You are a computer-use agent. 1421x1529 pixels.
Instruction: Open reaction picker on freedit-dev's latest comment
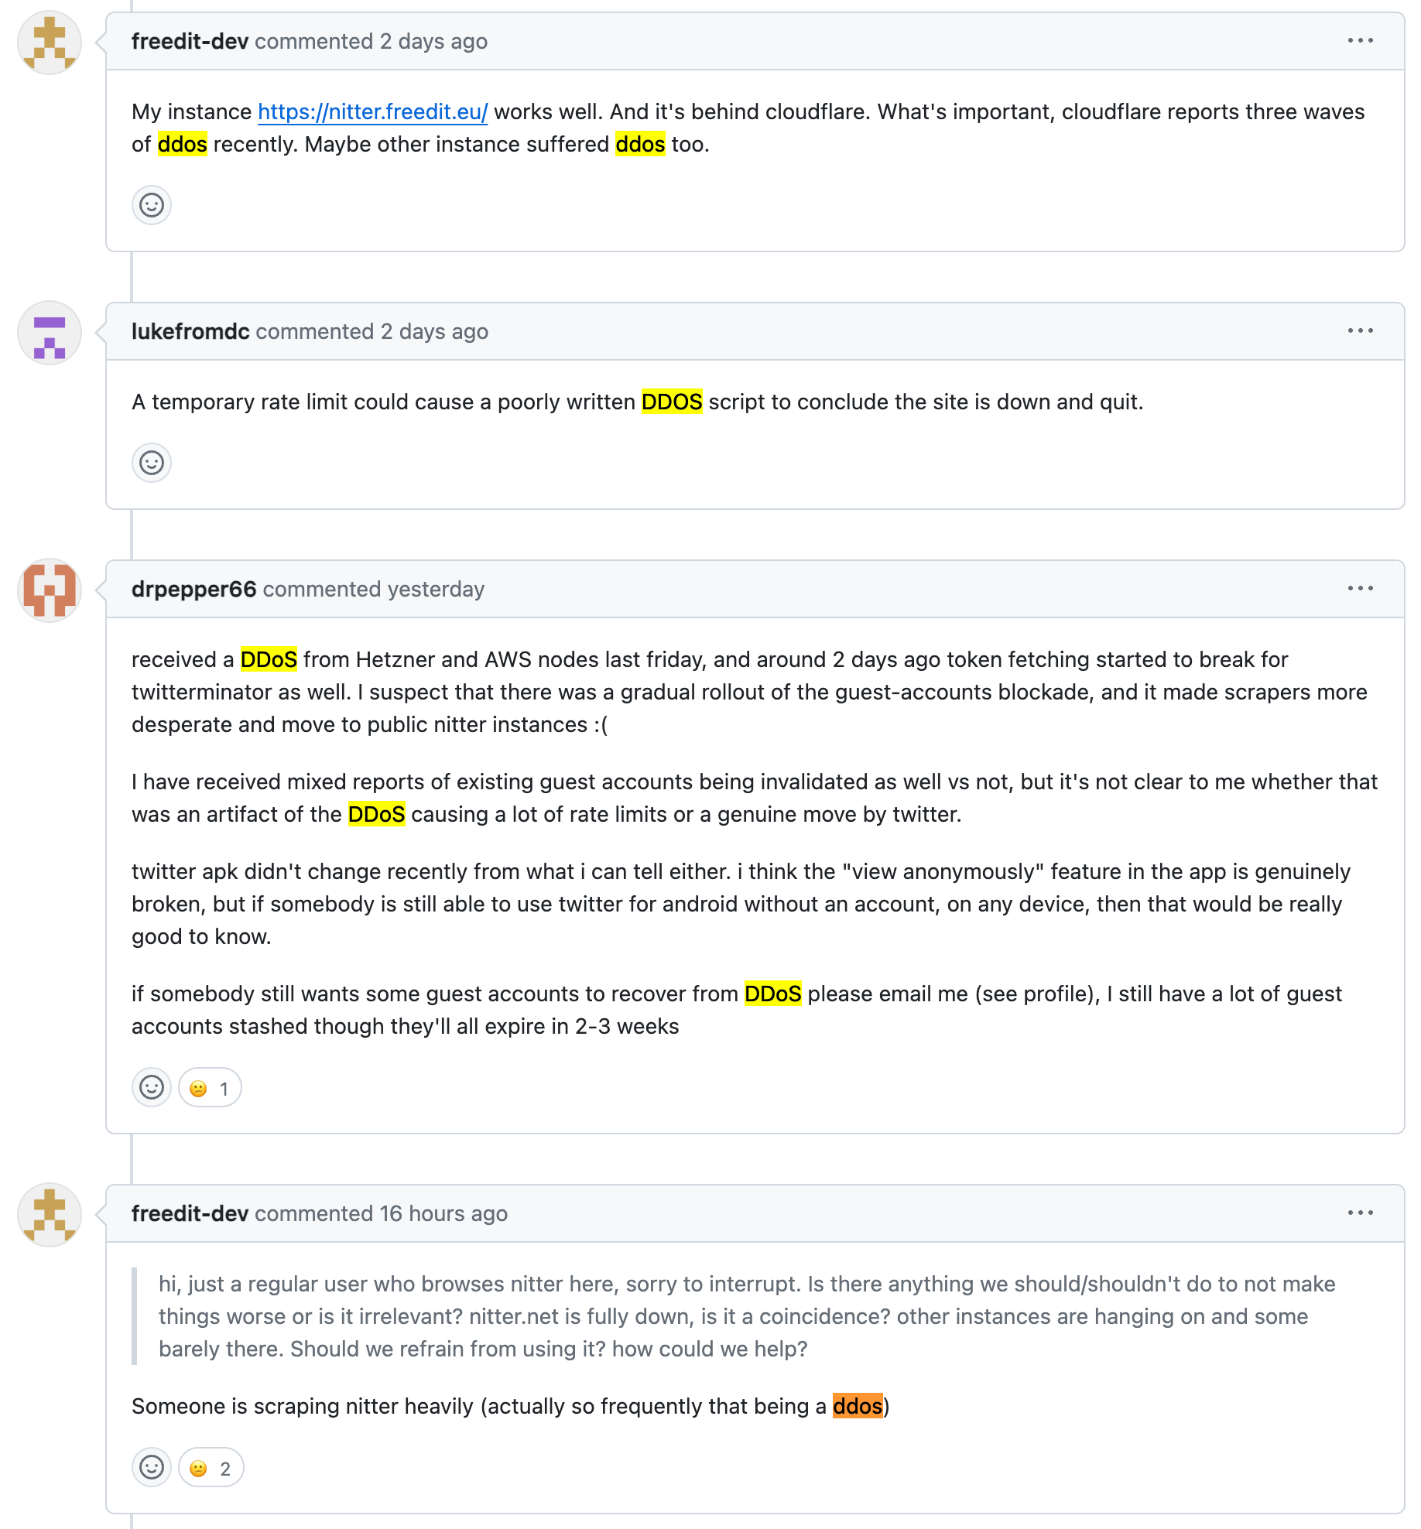152,1467
